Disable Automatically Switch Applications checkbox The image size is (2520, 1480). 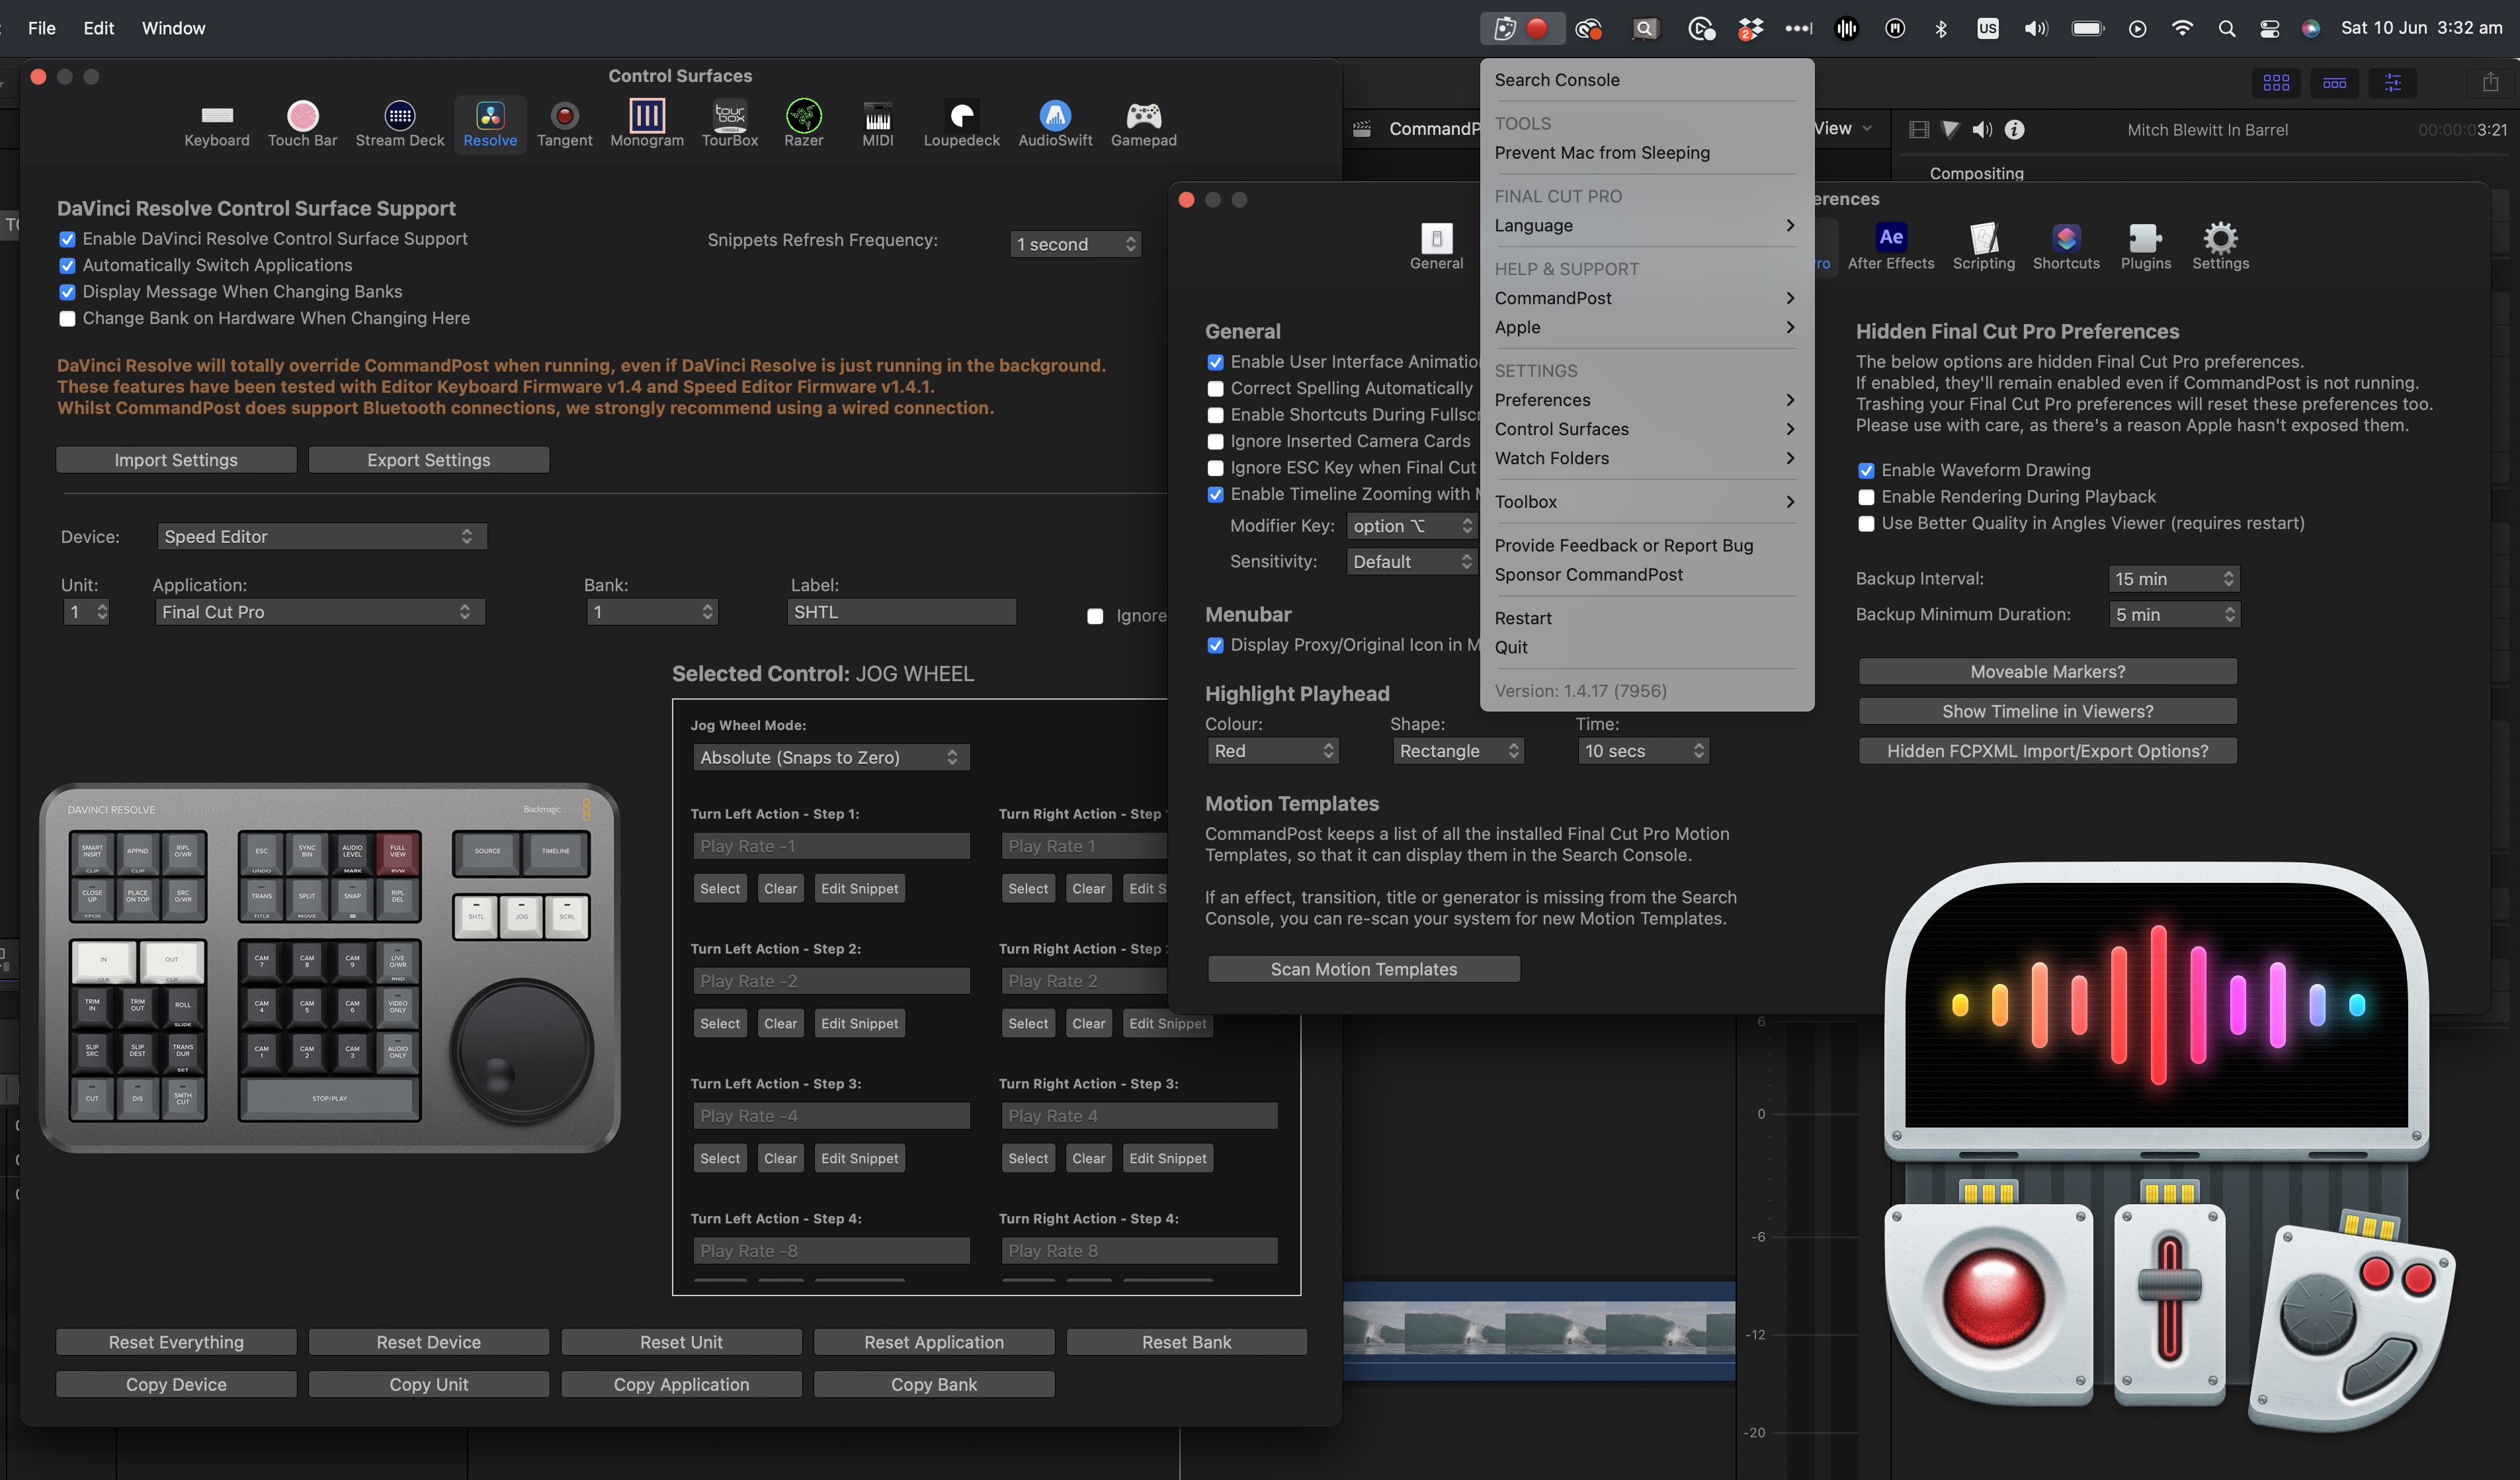pyautogui.click(x=68, y=266)
